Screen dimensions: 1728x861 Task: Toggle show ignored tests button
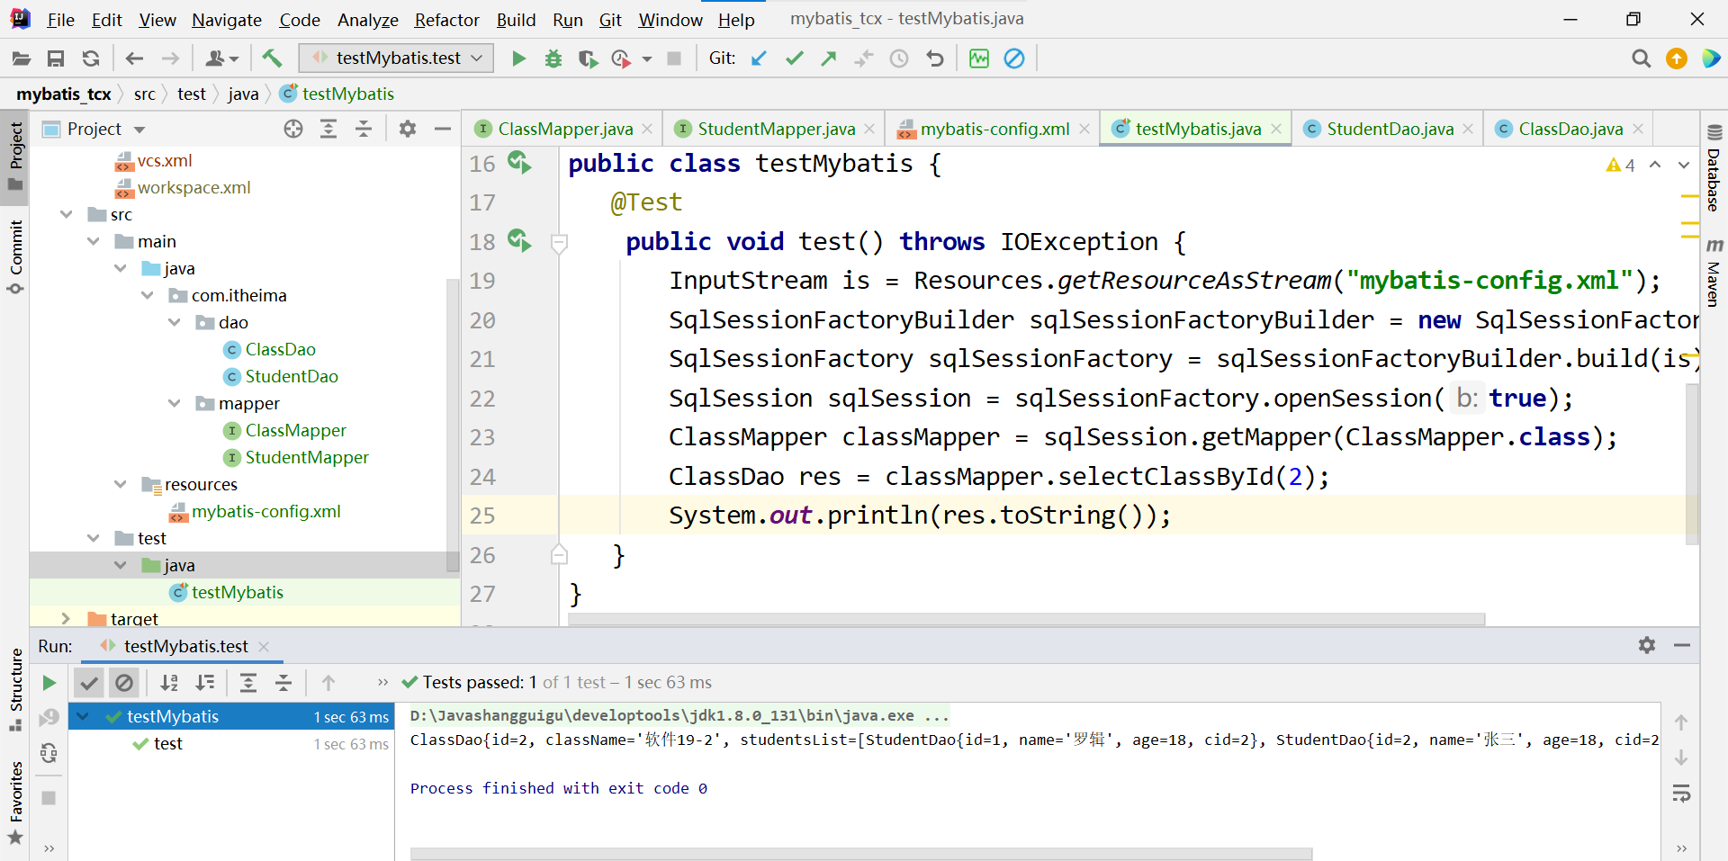(124, 683)
